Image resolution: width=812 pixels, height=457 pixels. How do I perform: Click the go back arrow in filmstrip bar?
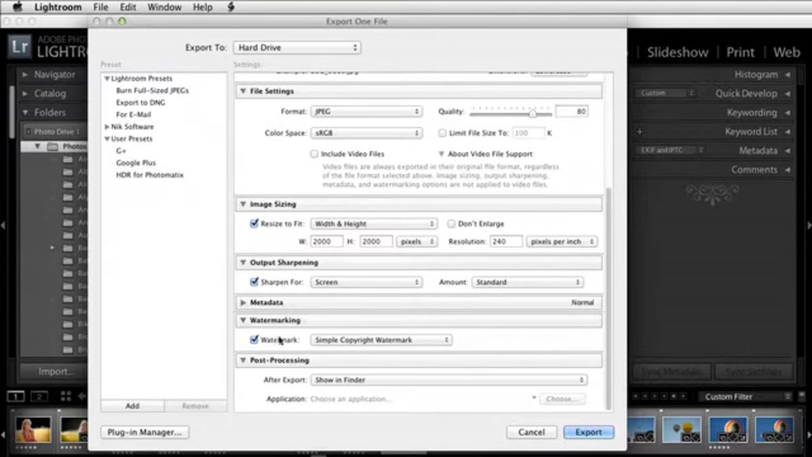pyautogui.click(x=82, y=396)
